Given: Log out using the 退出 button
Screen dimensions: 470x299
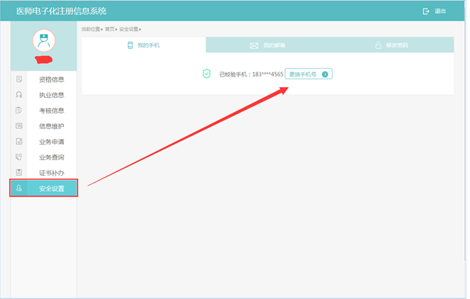Looking at the screenshot, I should [x=435, y=11].
